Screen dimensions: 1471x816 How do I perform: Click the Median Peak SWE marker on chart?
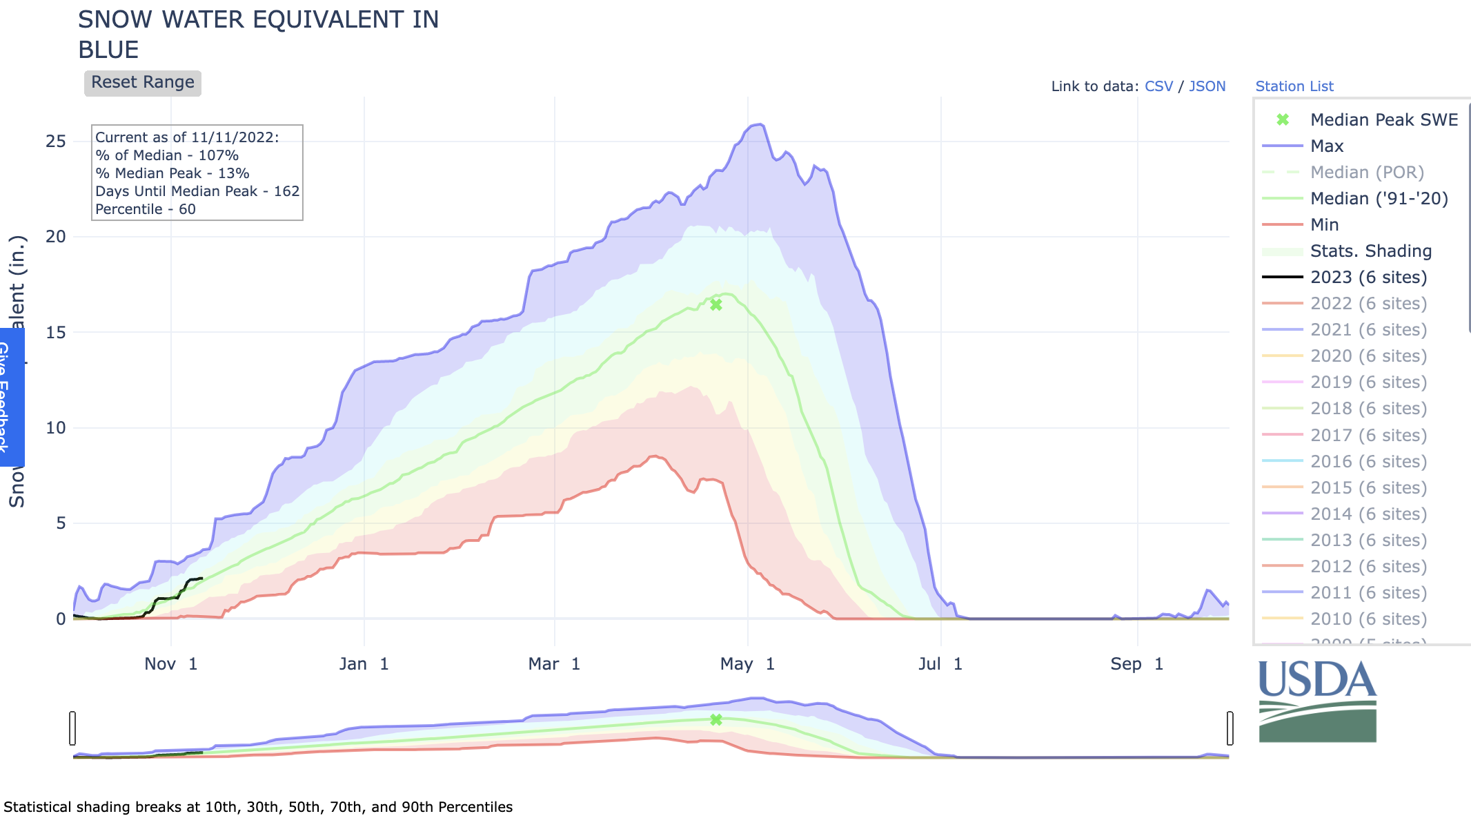[716, 304]
